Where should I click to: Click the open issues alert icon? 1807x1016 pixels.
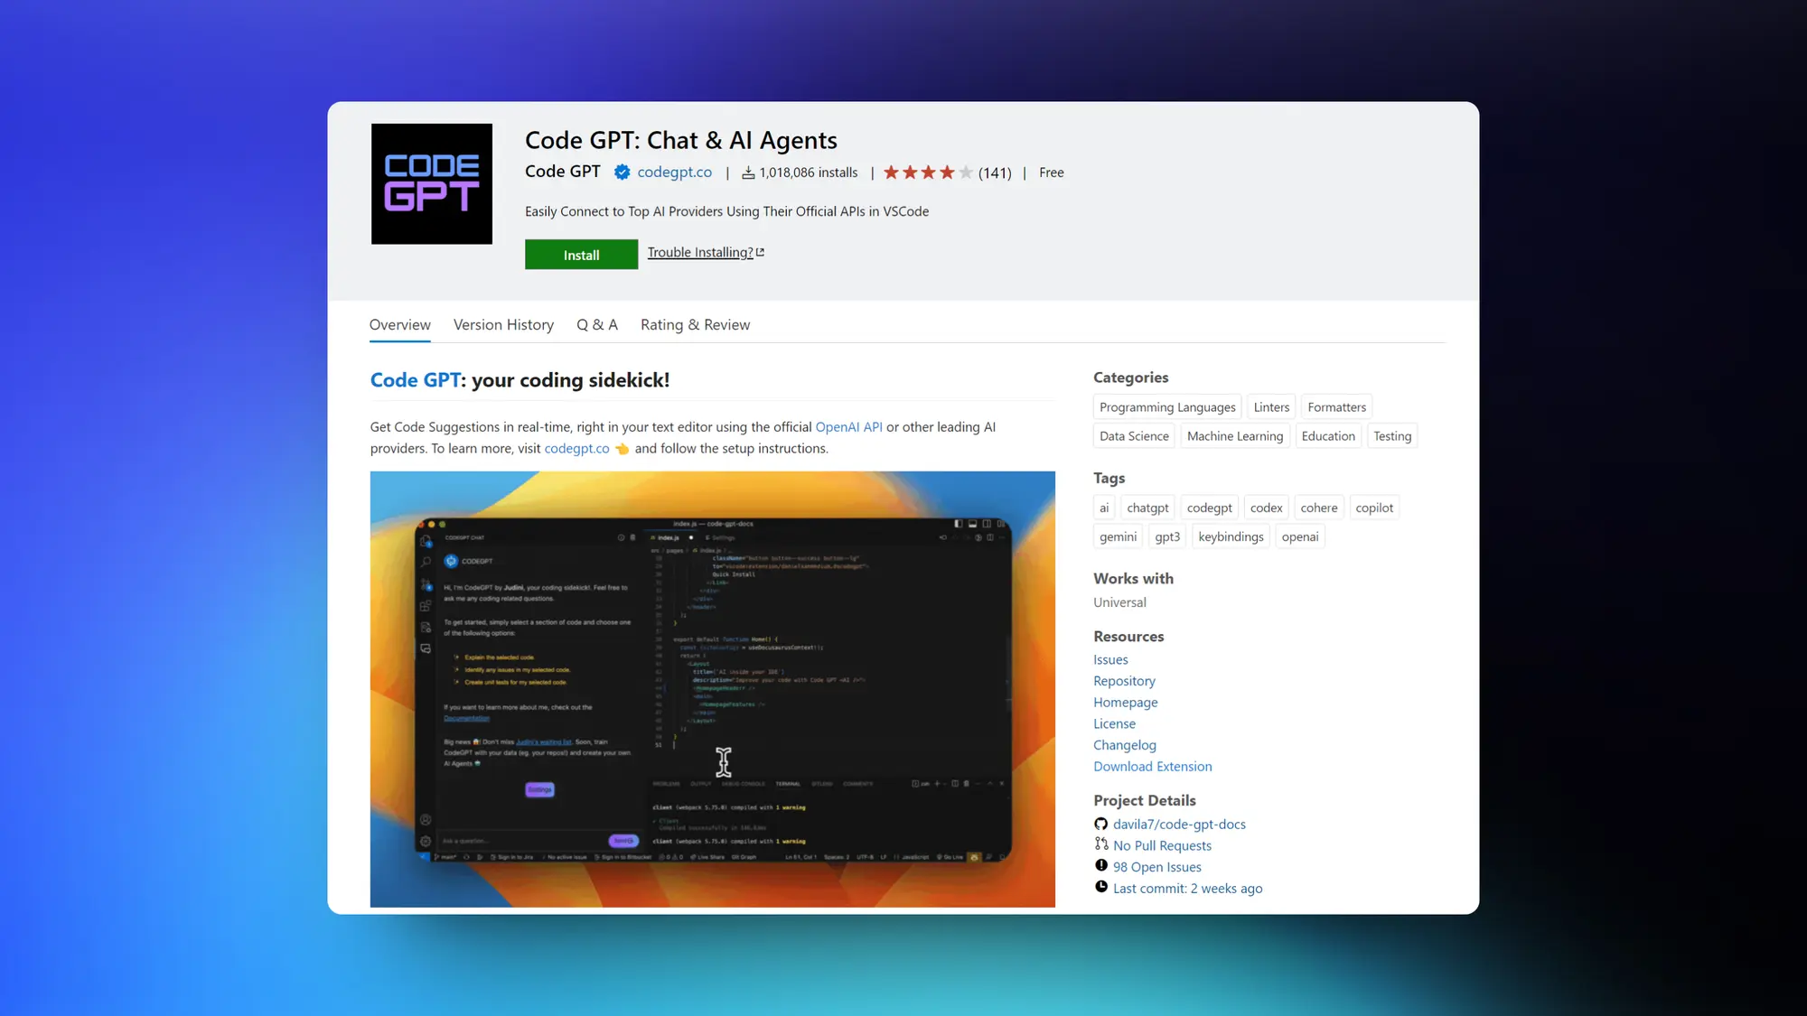click(1100, 865)
